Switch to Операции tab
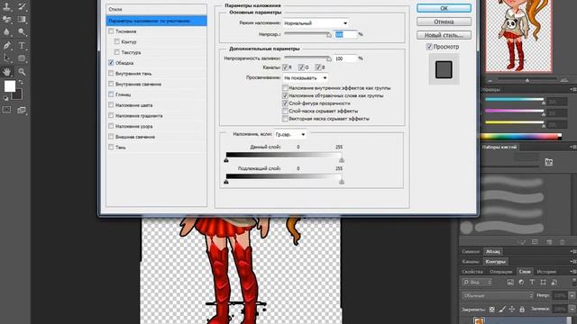This screenshot has height=324, width=577. (x=500, y=272)
